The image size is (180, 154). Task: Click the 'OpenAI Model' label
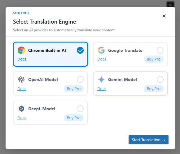[x=43, y=79]
